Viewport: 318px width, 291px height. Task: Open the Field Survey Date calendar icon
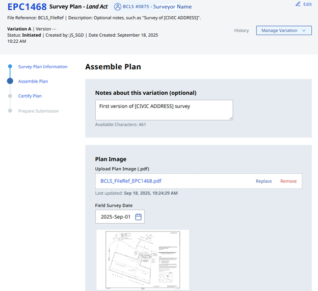coord(138,217)
